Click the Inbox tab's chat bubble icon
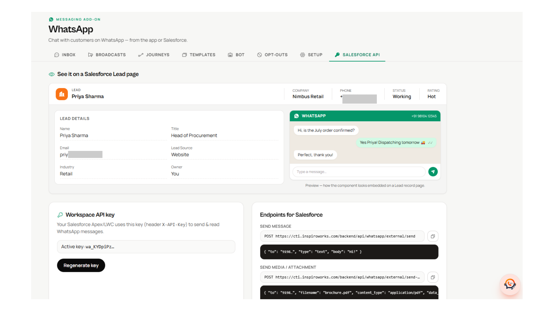The width and height of the screenshot is (554, 311). point(57,55)
